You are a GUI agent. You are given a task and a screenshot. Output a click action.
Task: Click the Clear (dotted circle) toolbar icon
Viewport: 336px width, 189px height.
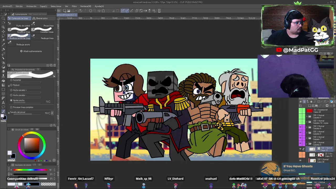tap(91, 11)
